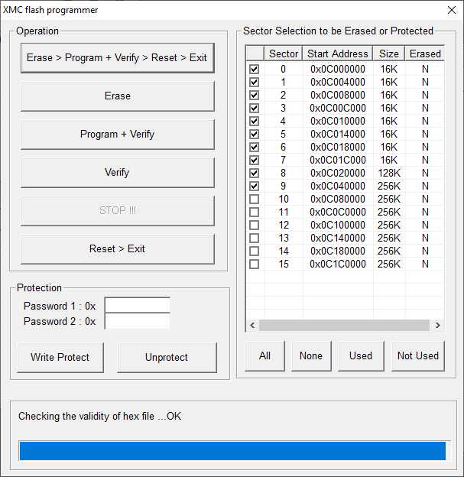Viewport: 464px width, 477px height.
Task: Click address 0x0C020000 cell
Action: point(338,173)
